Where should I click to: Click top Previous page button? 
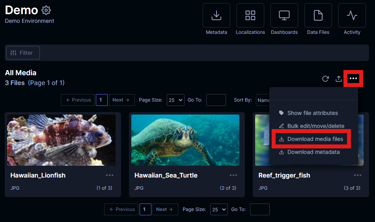coord(78,100)
